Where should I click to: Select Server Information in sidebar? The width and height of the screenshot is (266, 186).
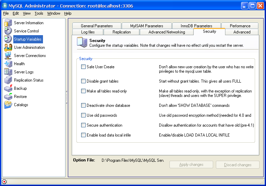(x=29, y=23)
